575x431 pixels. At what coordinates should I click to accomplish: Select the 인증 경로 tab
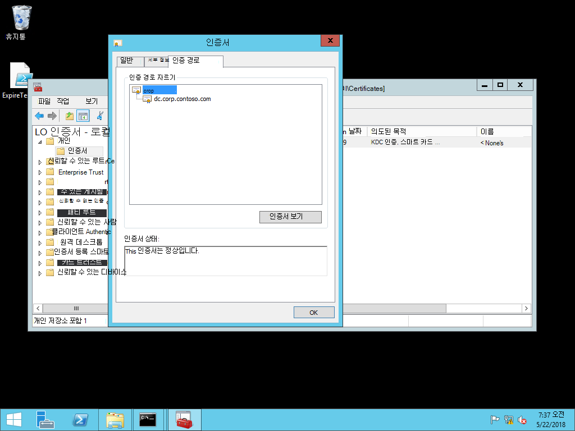point(195,61)
